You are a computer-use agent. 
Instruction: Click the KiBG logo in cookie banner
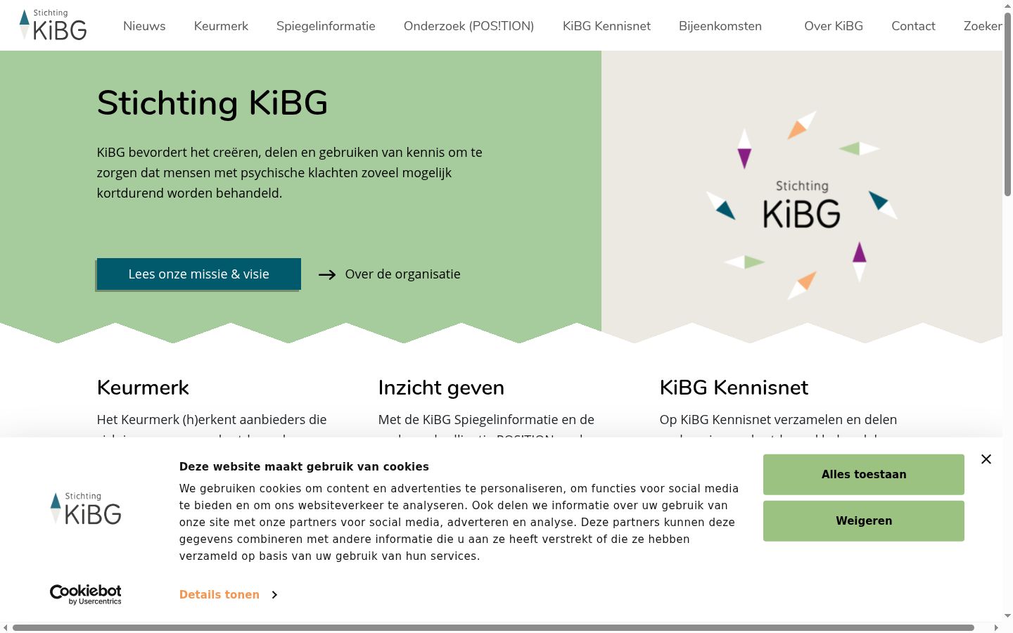(x=86, y=508)
